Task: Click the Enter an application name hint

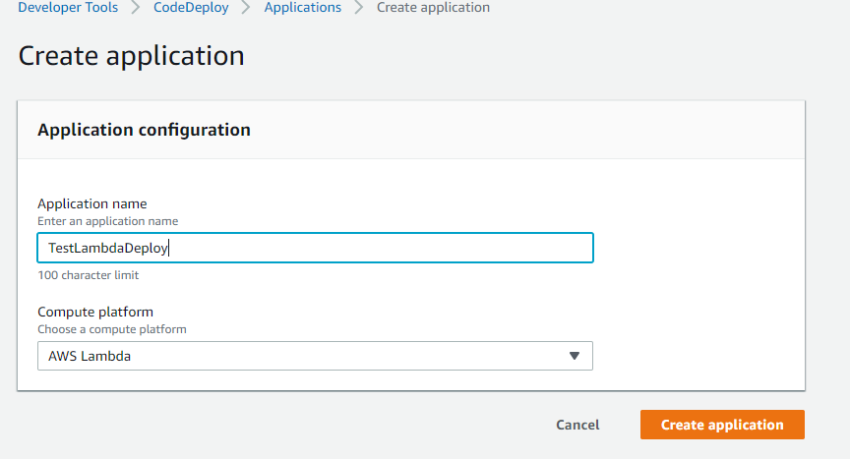Action: (107, 221)
